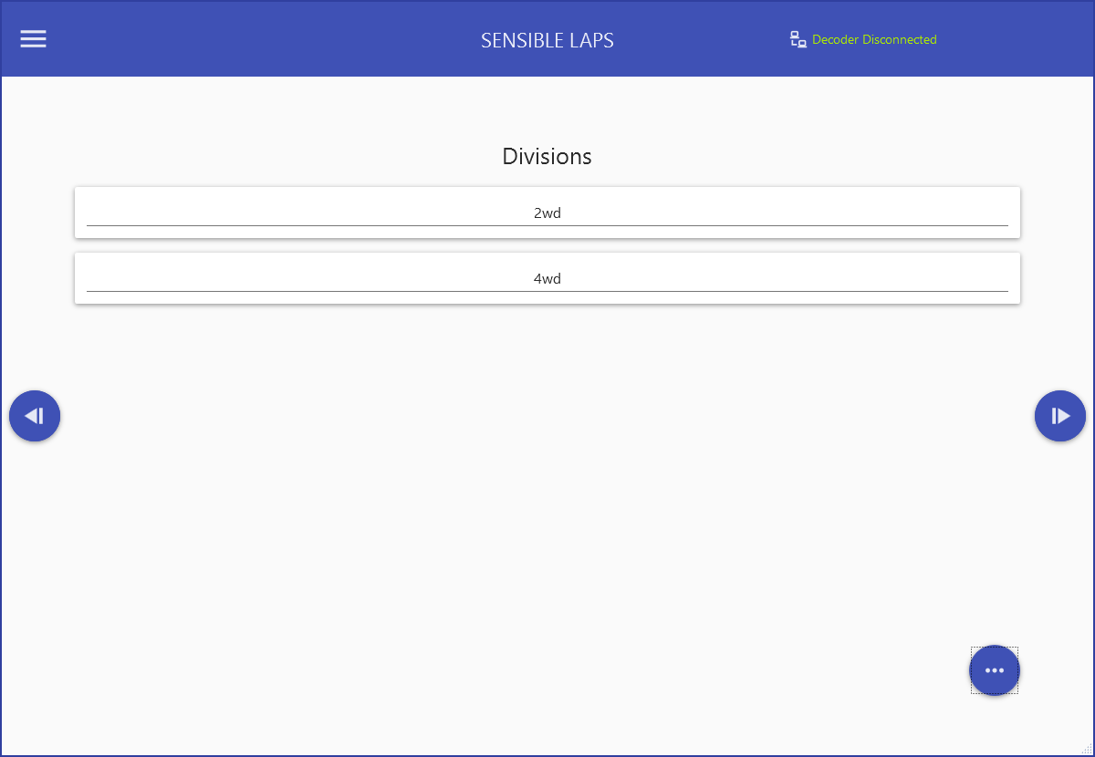The height and width of the screenshot is (757, 1095).
Task: Open the three-dot more options button
Action: point(994,670)
